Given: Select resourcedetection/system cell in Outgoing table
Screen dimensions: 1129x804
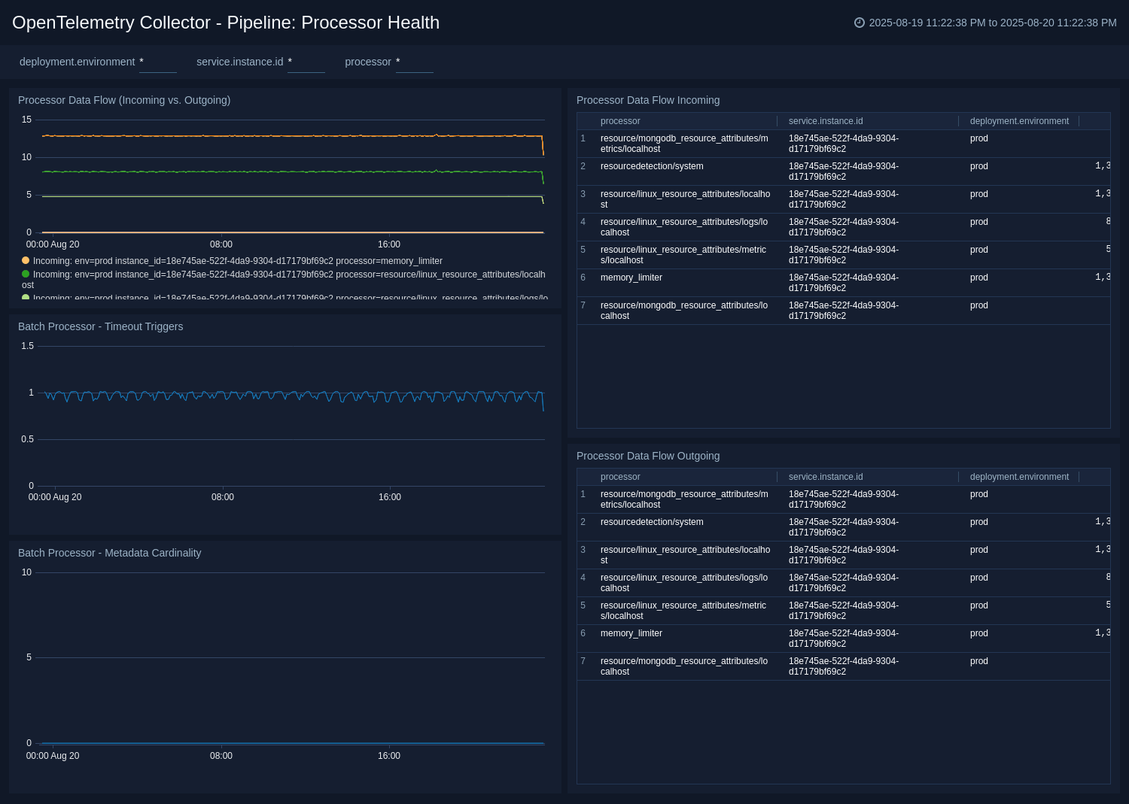Looking at the screenshot, I should tap(652, 522).
